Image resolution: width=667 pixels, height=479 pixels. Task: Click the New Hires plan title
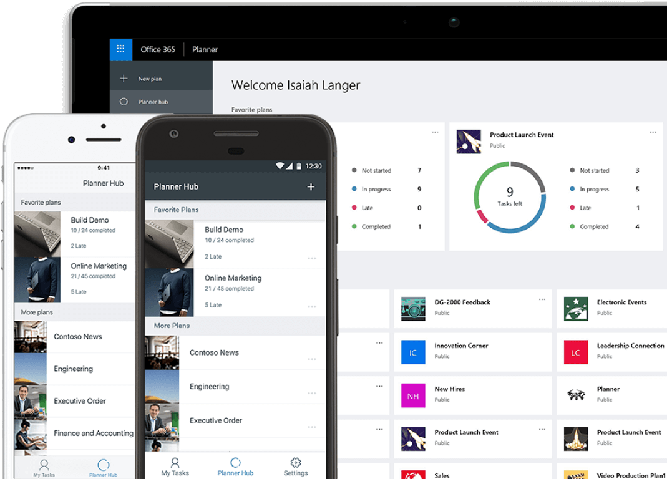(450, 389)
